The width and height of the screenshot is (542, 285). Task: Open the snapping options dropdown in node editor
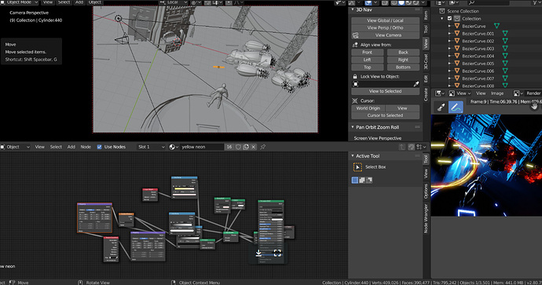[422, 147]
